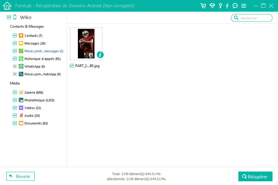This screenshot has width=278, height=185.
Task: Click the Total 2140 élément(s) status
Action: (136, 174)
